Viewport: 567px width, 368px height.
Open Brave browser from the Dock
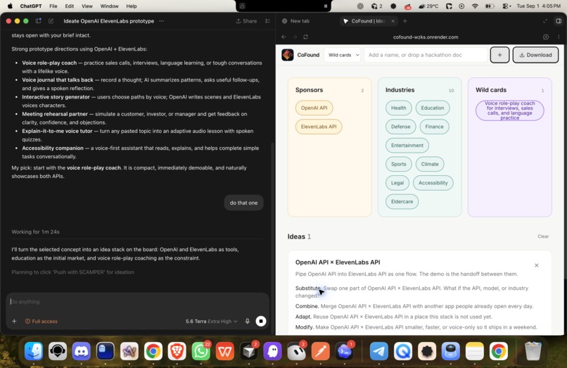pyautogui.click(x=177, y=351)
